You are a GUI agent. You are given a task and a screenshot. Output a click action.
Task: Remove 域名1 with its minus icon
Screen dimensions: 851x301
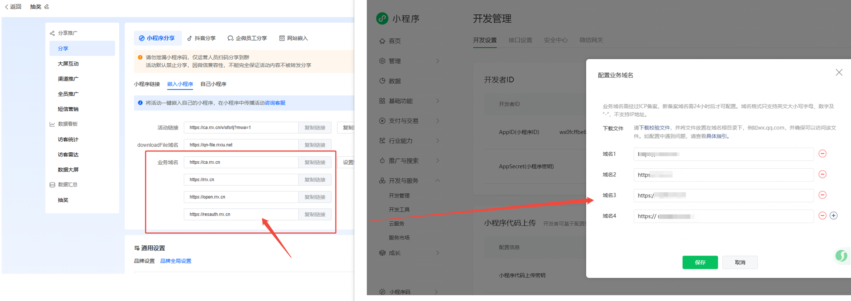coord(822,154)
